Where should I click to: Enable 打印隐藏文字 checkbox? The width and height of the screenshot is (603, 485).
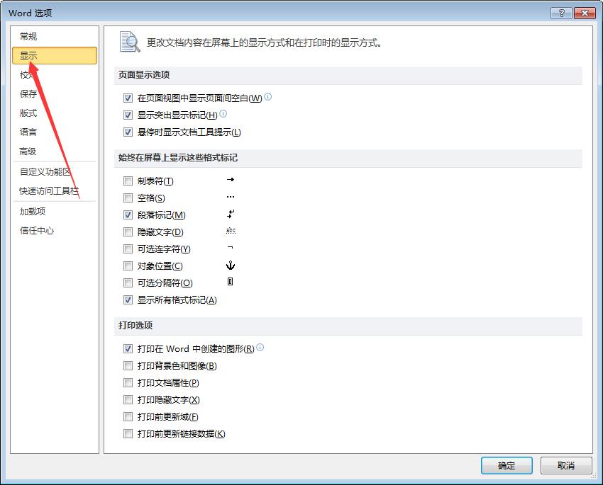pyautogui.click(x=128, y=400)
